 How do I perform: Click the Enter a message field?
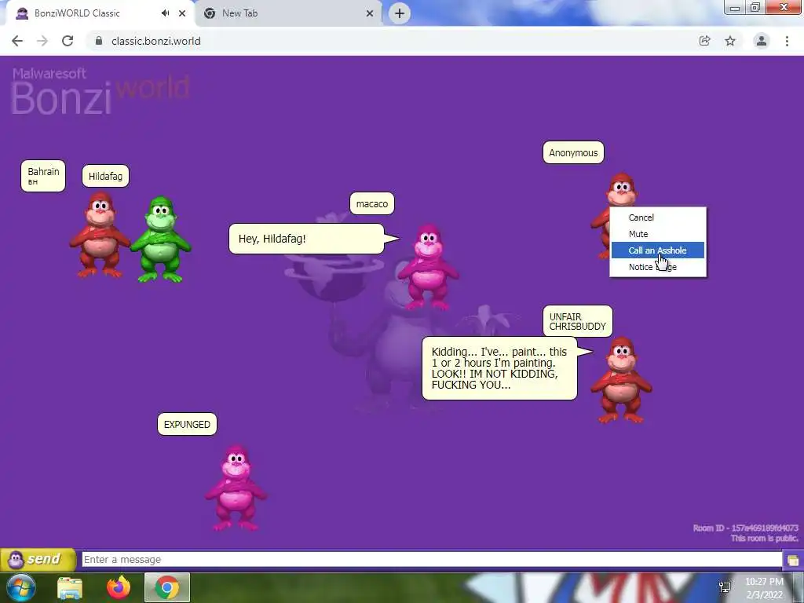point(432,559)
